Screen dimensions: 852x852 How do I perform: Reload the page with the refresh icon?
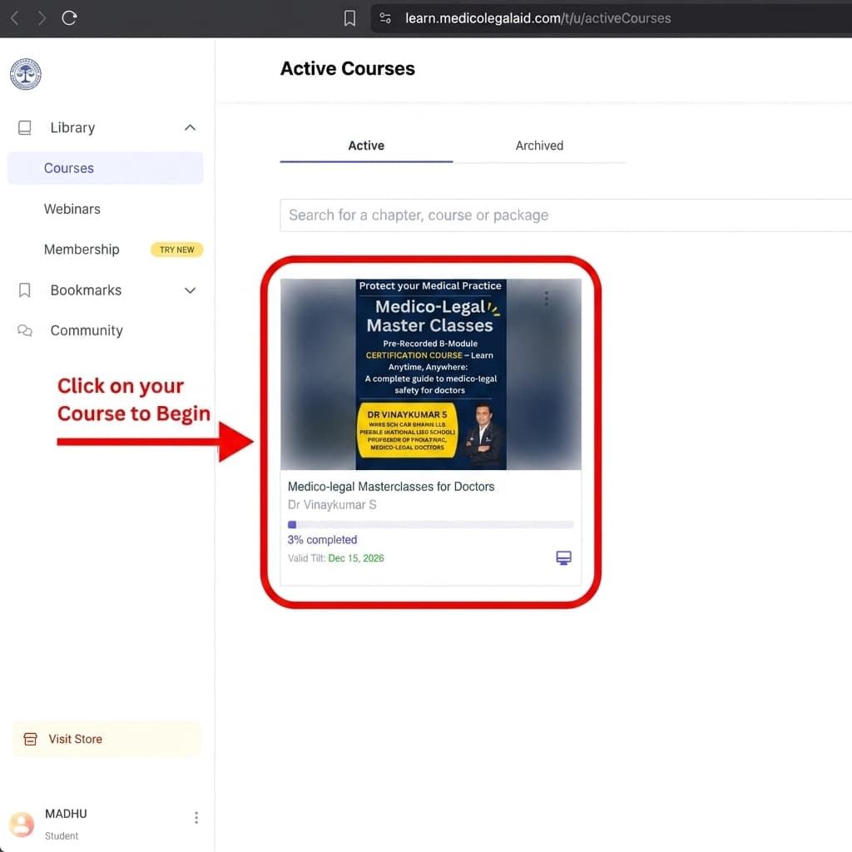[x=69, y=18]
